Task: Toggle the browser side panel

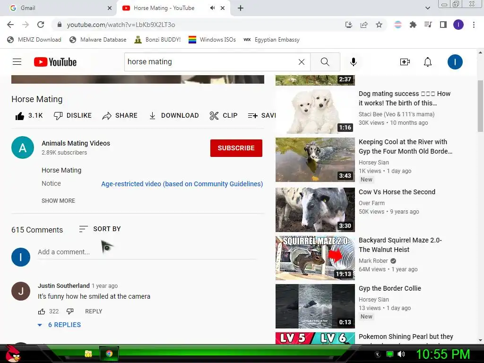Action: click(443, 25)
